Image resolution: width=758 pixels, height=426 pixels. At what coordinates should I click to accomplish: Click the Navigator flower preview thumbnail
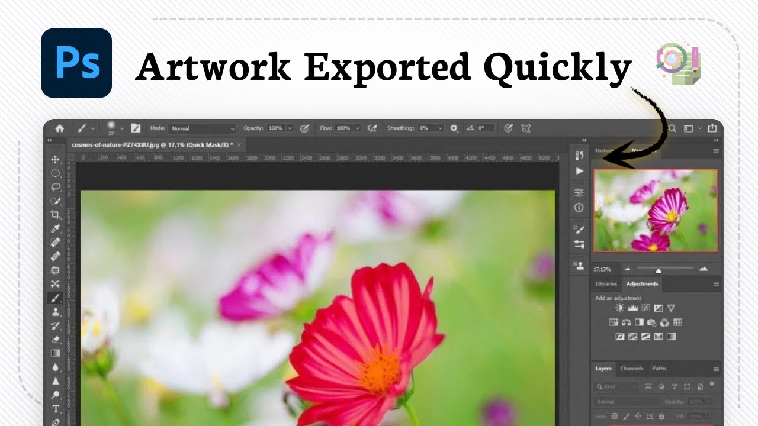656,211
